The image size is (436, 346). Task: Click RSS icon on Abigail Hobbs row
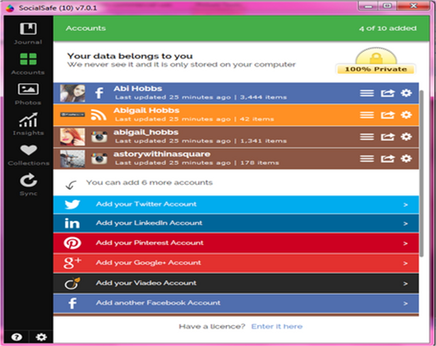(x=99, y=115)
